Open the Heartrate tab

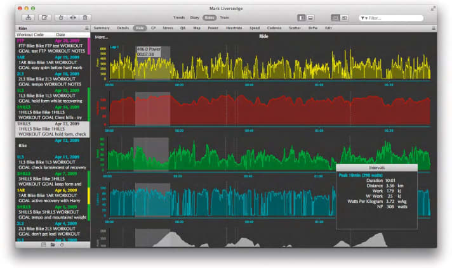coord(235,29)
